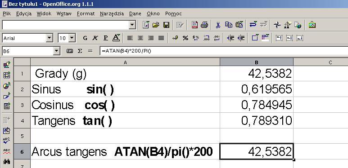Open the Hyperlink dialog globe icon
The image size is (348, 168).
298,25
